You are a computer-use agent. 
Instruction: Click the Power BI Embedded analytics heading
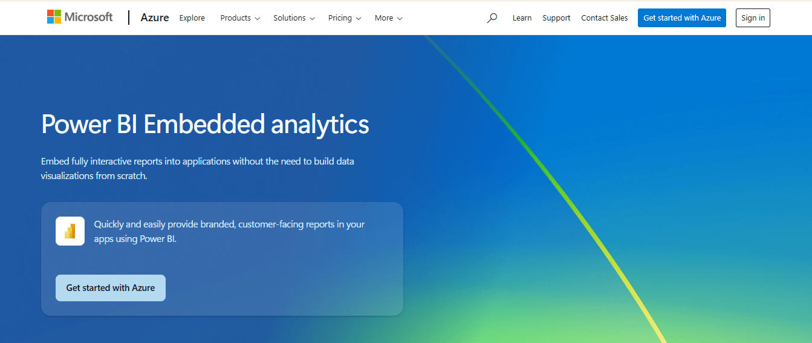tap(205, 124)
